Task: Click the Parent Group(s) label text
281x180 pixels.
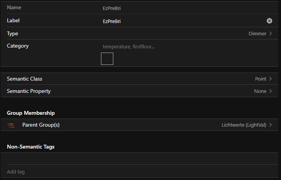Action: [41, 125]
